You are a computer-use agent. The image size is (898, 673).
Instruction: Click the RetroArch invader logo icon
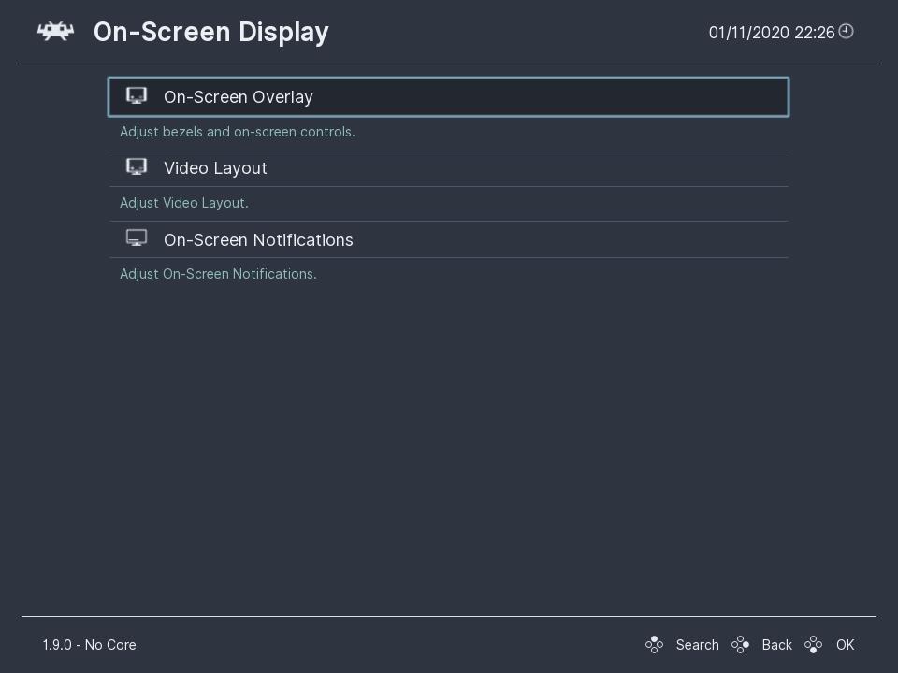[55, 32]
